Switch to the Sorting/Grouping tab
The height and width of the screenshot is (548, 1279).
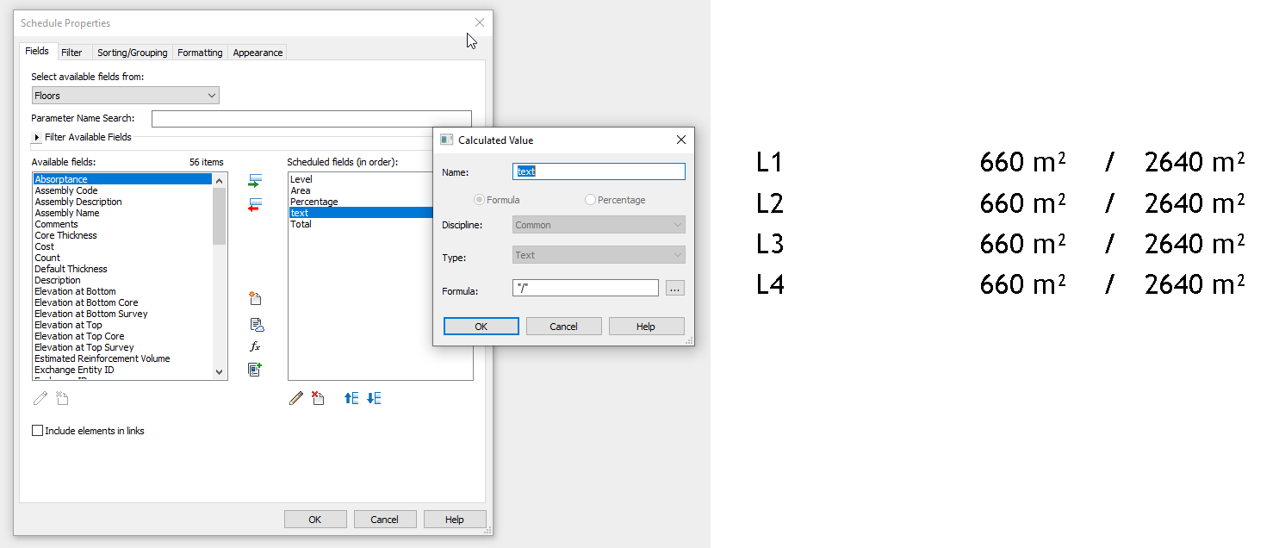click(132, 52)
